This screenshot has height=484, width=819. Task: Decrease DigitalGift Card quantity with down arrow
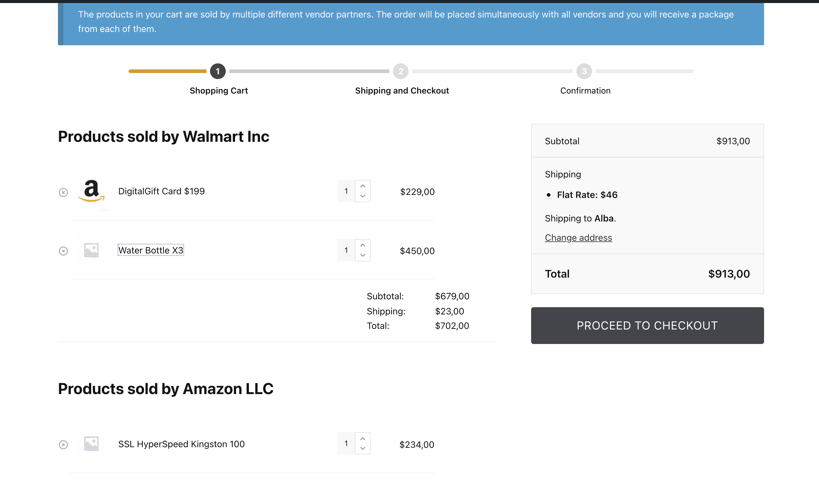tap(362, 196)
